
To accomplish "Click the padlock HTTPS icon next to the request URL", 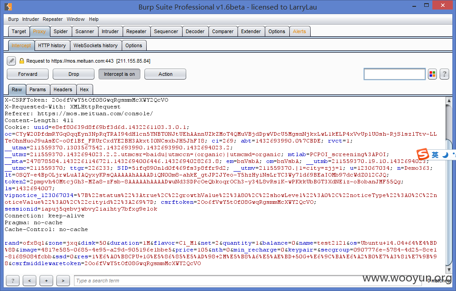I will coord(21,61).
